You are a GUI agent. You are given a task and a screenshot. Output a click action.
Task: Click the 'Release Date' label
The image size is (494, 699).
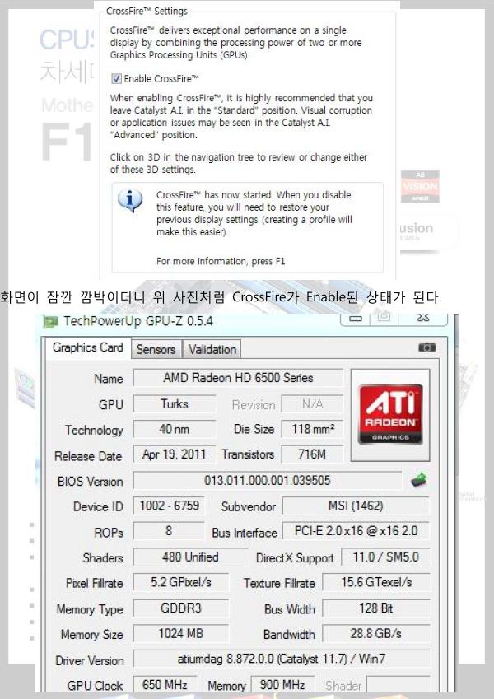[x=88, y=456]
